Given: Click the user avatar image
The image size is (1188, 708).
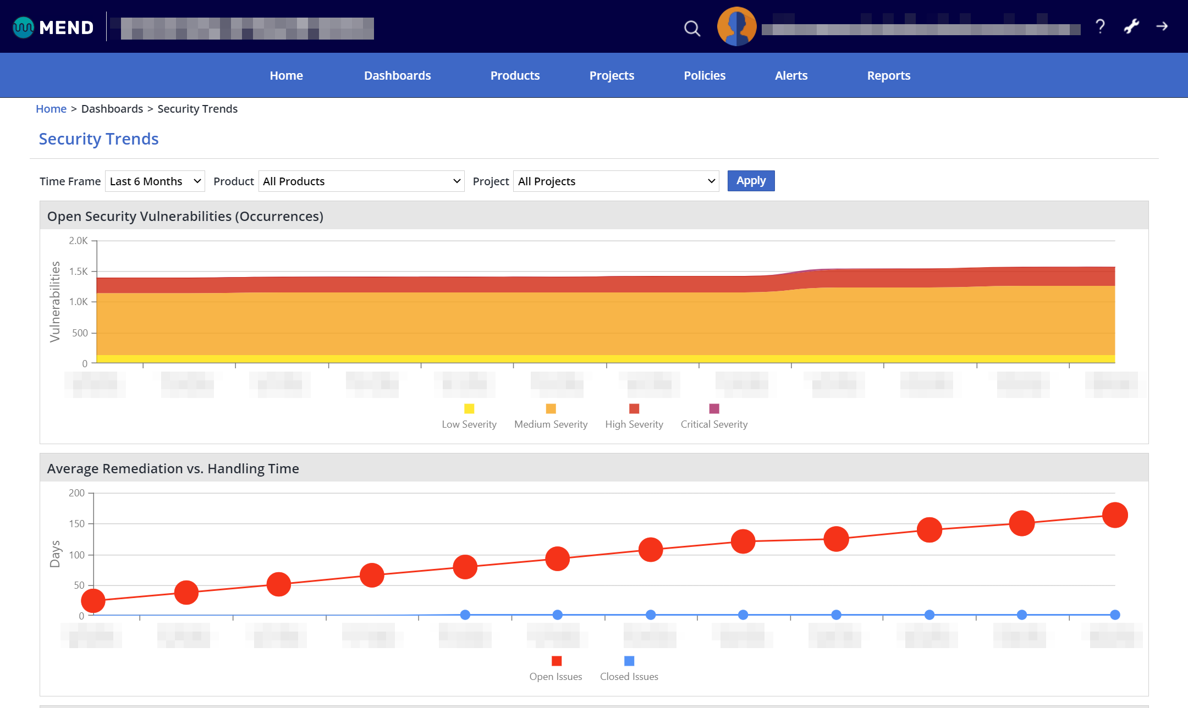Looking at the screenshot, I should [x=736, y=26].
